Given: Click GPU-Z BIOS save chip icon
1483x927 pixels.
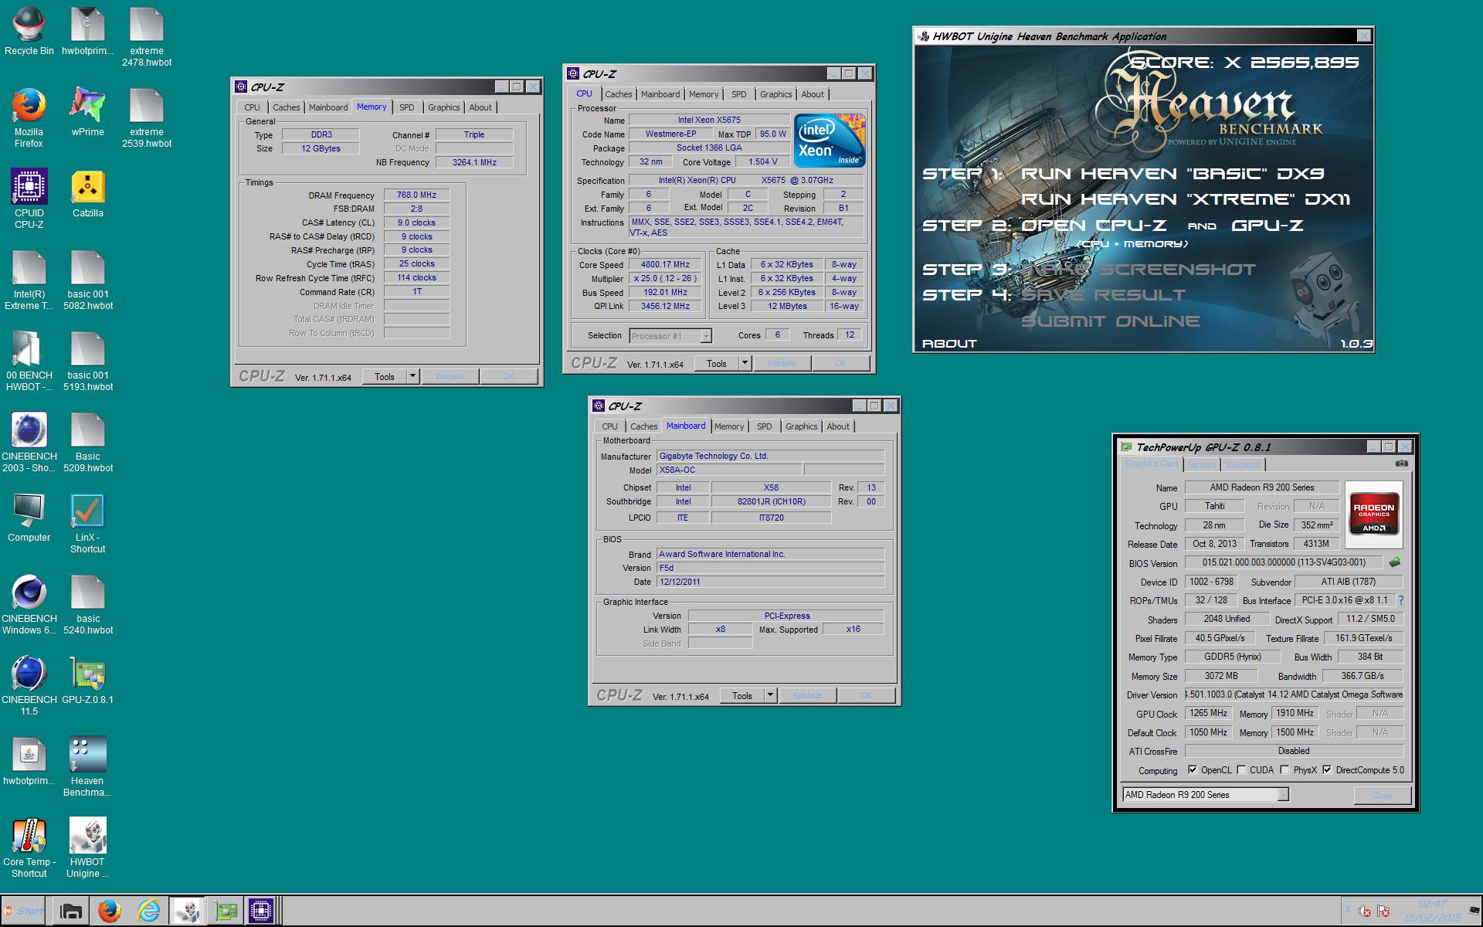Looking at the screenshot, I should click(x=1395, y=562).
